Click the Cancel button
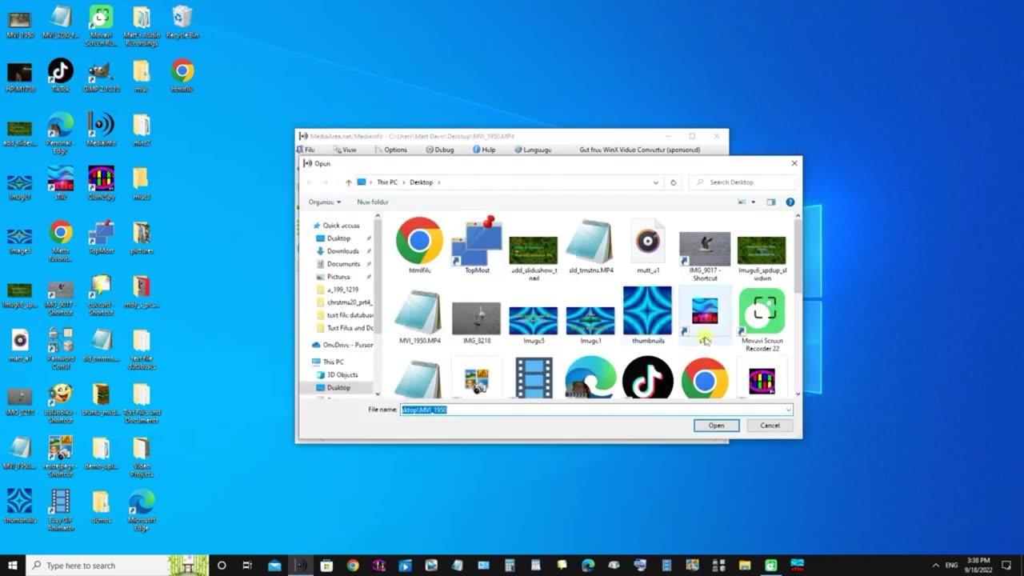The width and height of the screenshot is (1024, 576). click(x=770, y=426)
